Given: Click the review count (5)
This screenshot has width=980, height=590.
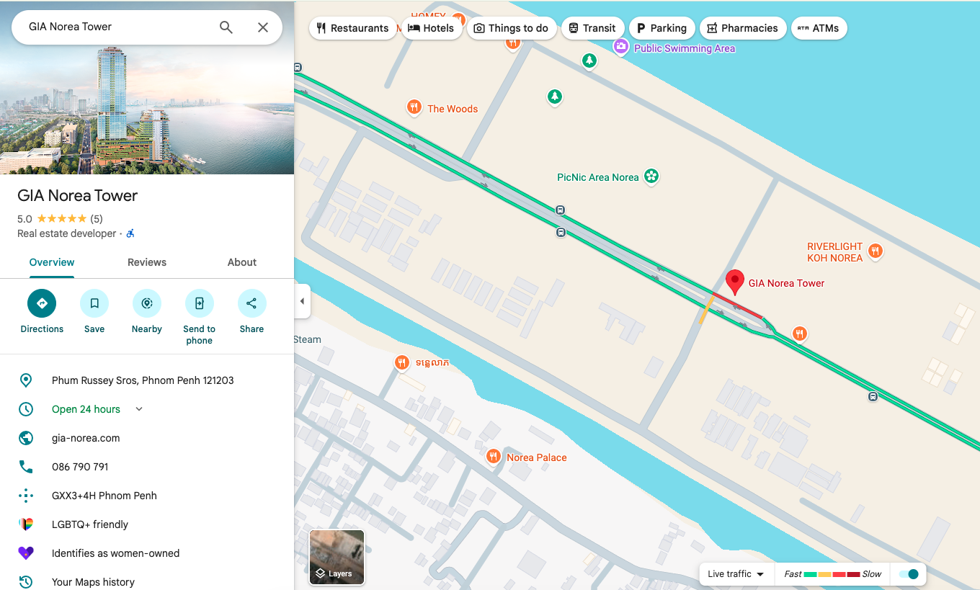Looking at the screenshot, I should [x=97, y=219].
